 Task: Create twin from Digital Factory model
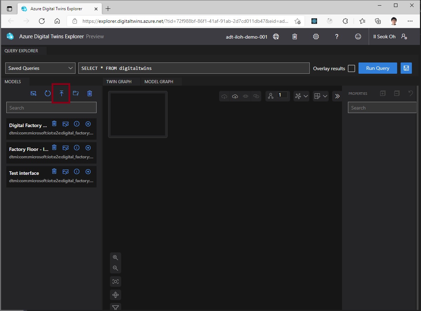(88, 124)
